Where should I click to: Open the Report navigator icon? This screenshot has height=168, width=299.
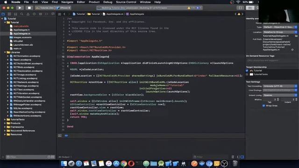pyautogui.click(x=53, y=14)
